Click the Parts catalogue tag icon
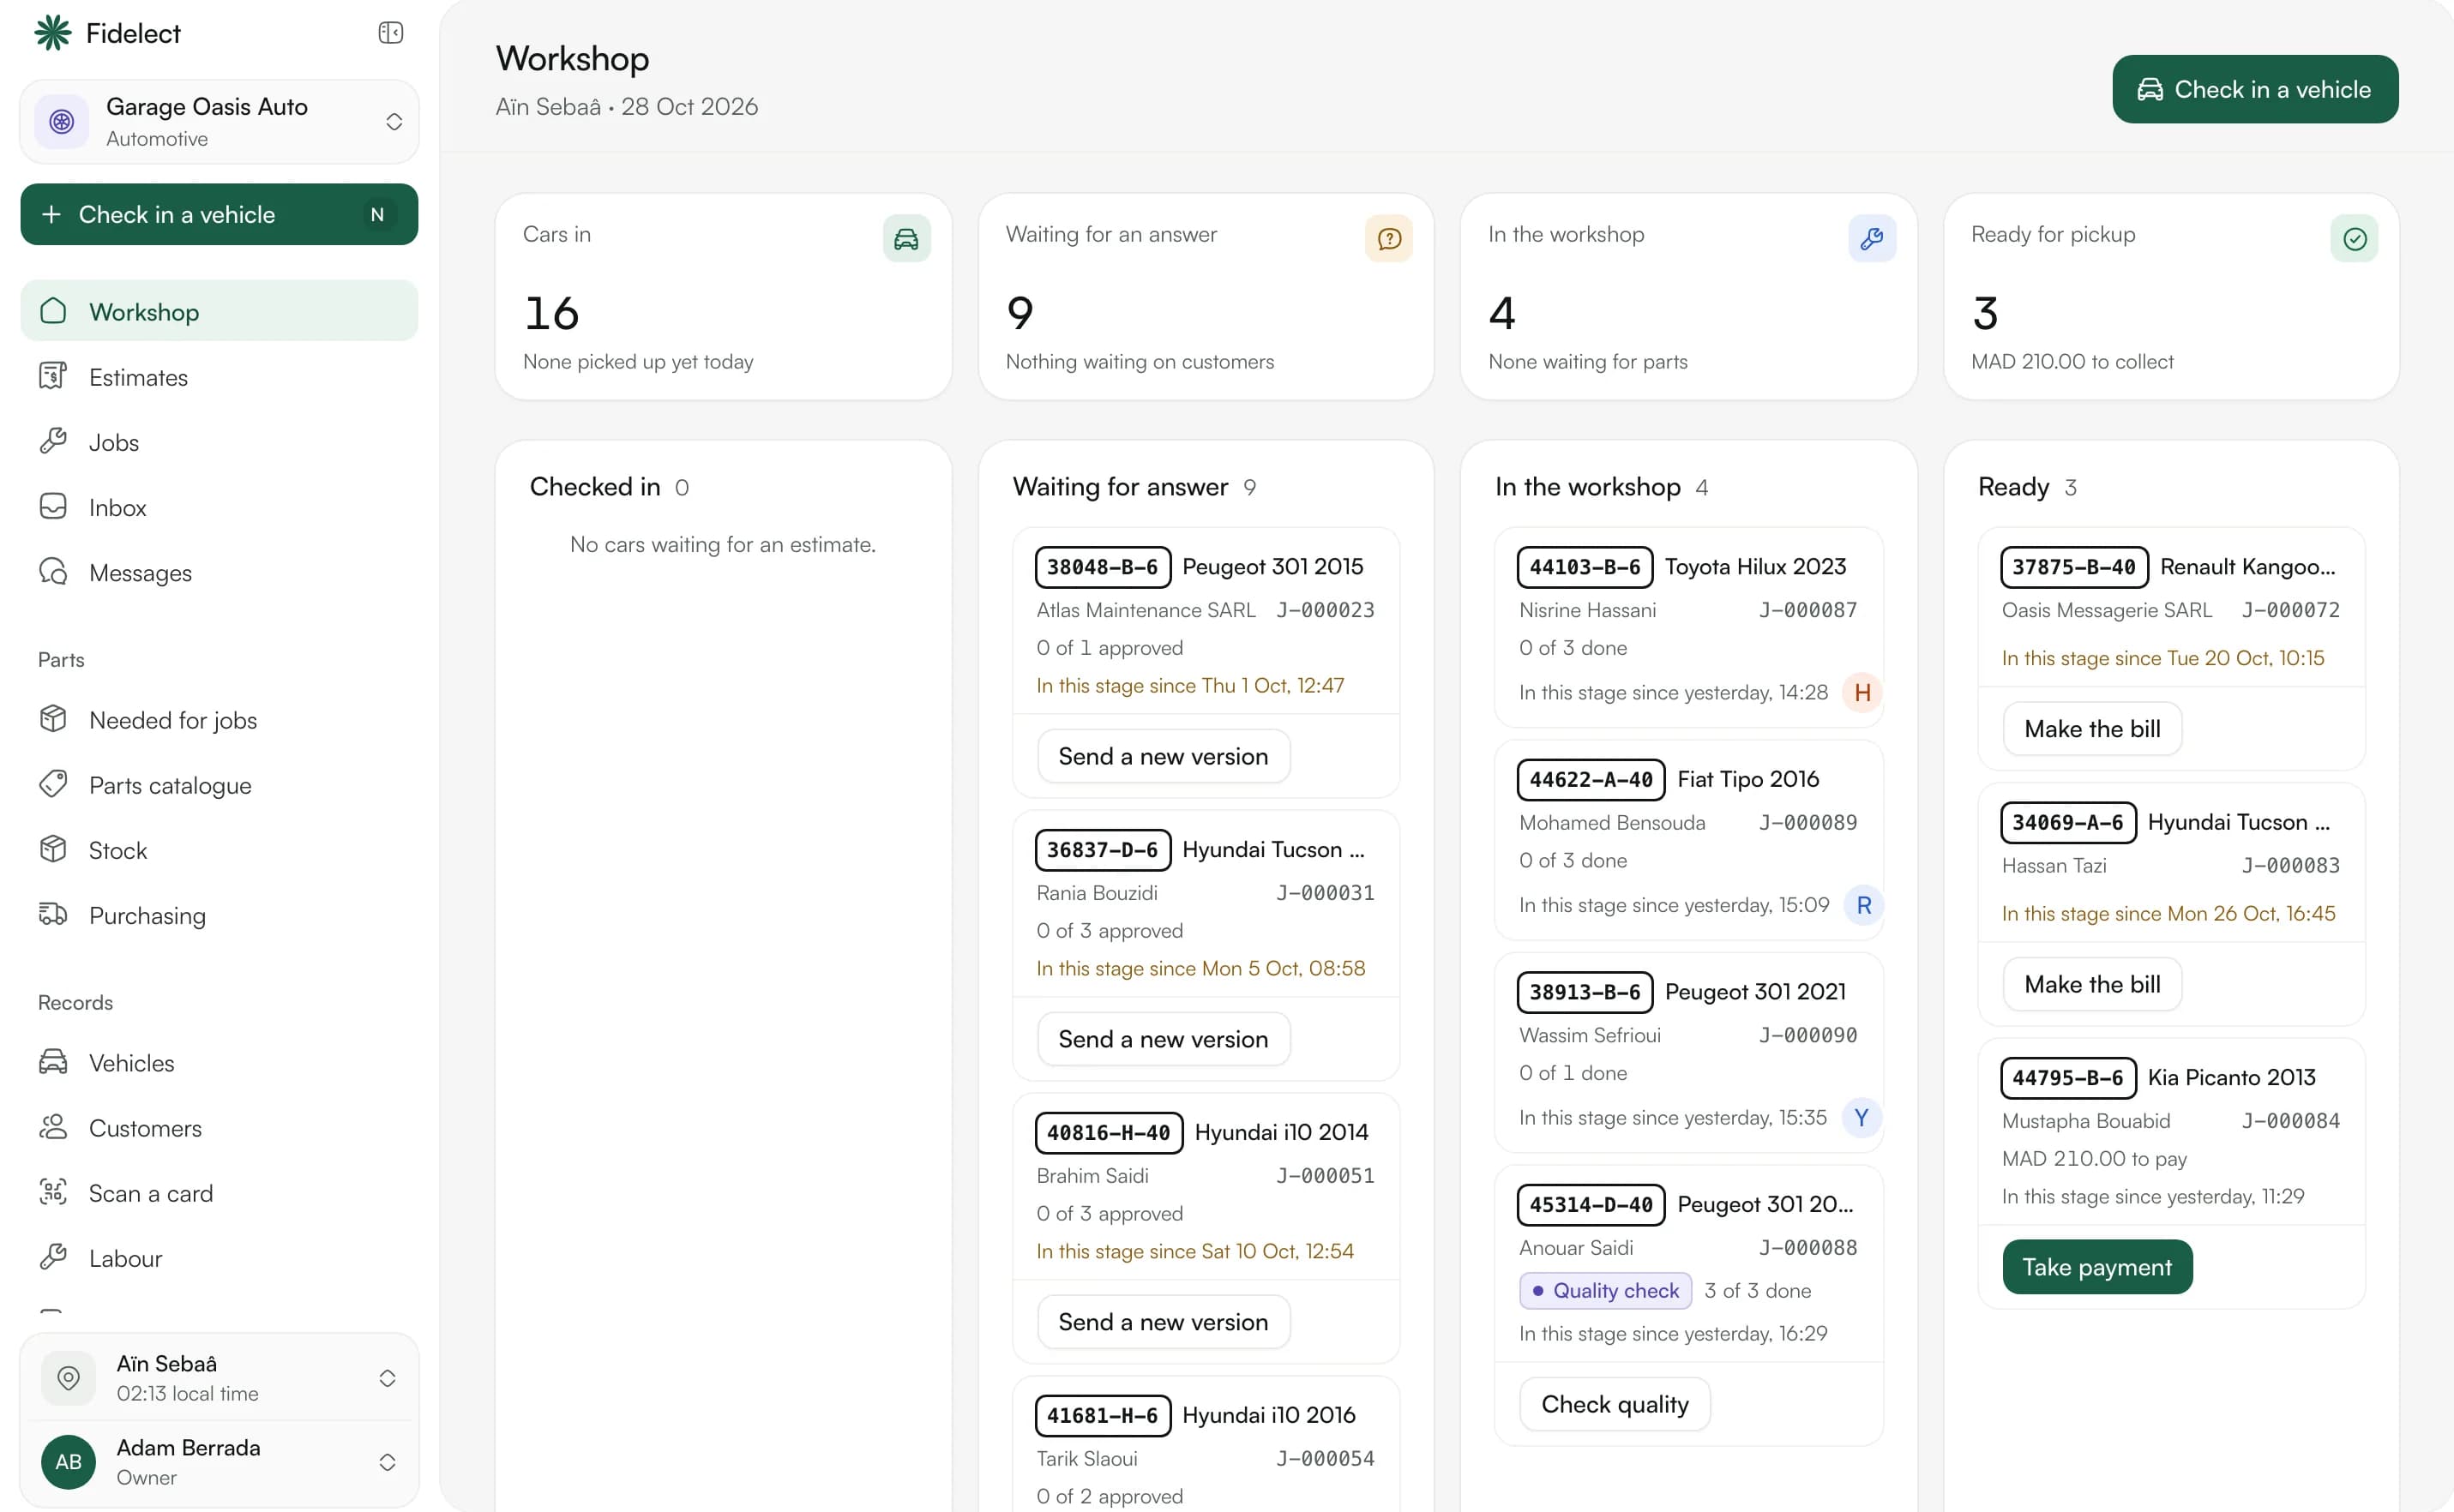Image resolution: width=2454 pixels, height=1512 pixels. coord(53,784)
